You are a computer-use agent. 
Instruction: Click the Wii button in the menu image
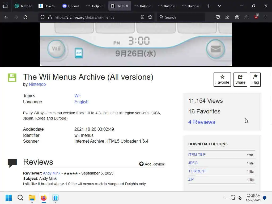56,49
